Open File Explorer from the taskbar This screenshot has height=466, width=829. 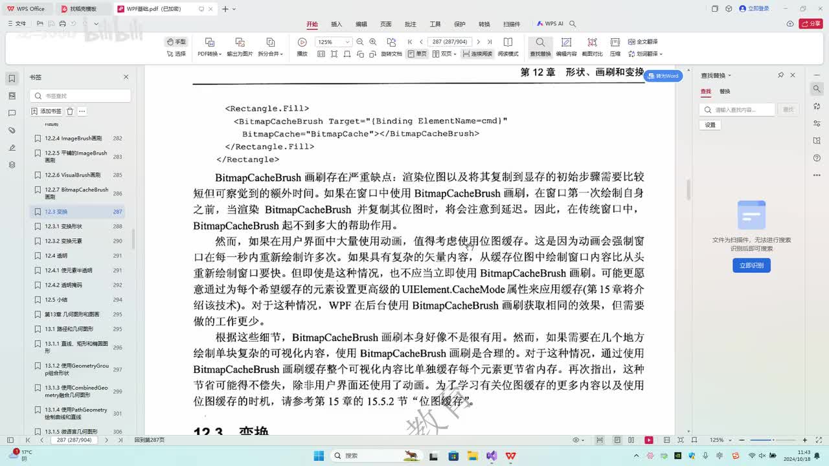pyautogui.click(x=473, y=456)
